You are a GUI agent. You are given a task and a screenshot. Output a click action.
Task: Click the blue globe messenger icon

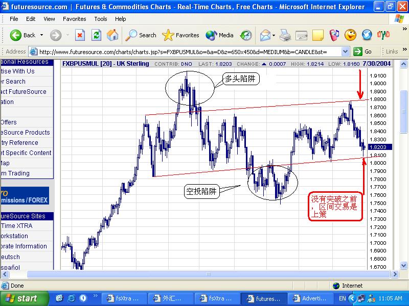367,35
